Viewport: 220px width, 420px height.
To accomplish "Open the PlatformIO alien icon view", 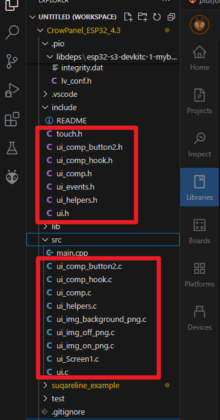I will 12,177.
